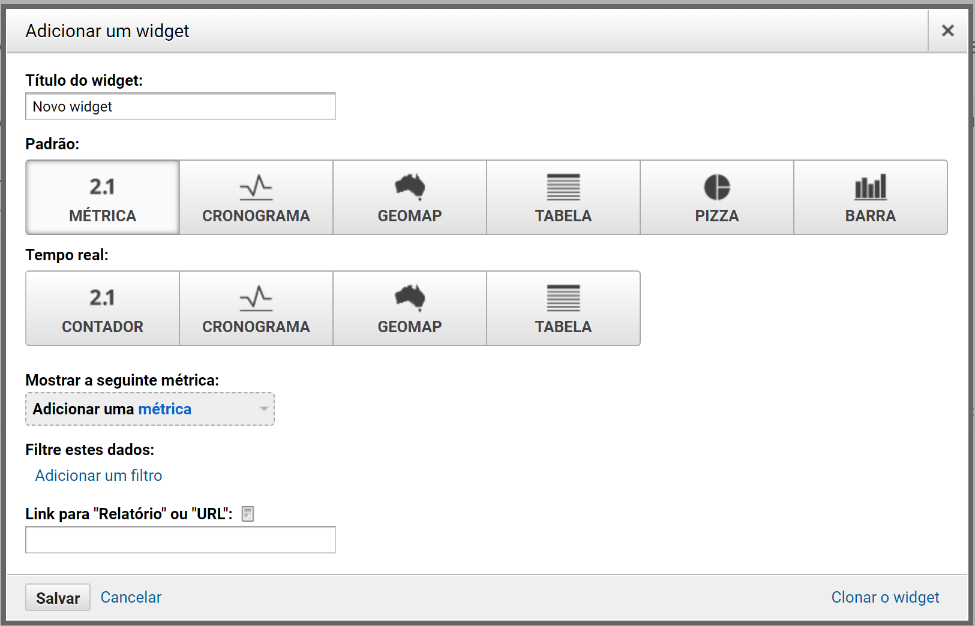Screen dimensions: 975x626
Task: Choose the PIZZA chart widget
Action: 716,197
